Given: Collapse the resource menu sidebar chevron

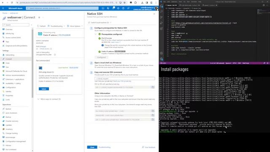Looking at the screenshot, I should (x=32, y=25).
